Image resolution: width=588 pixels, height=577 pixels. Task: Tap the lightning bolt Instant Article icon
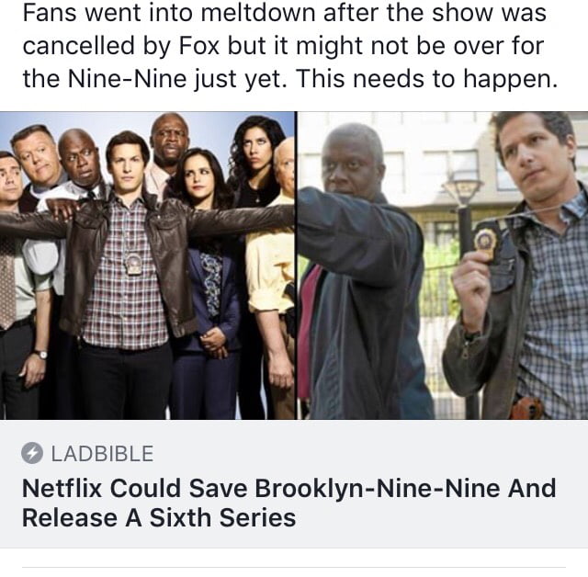[x=32, y=453]
